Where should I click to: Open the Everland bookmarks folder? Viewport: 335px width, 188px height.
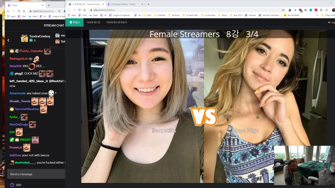click(160, 15)
